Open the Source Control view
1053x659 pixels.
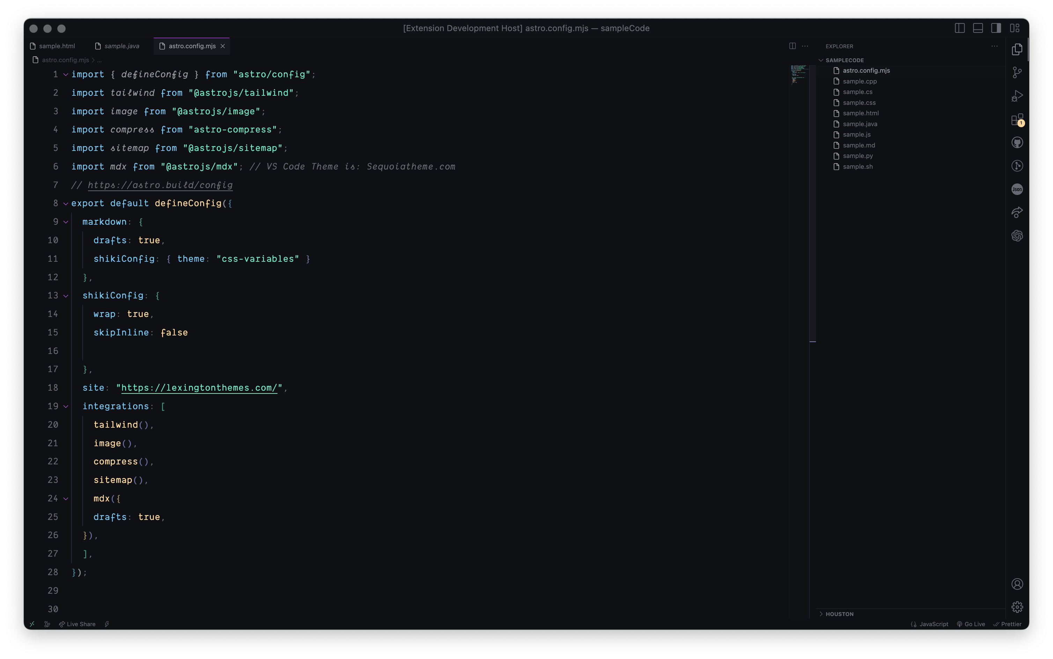tap(1017, 72)
